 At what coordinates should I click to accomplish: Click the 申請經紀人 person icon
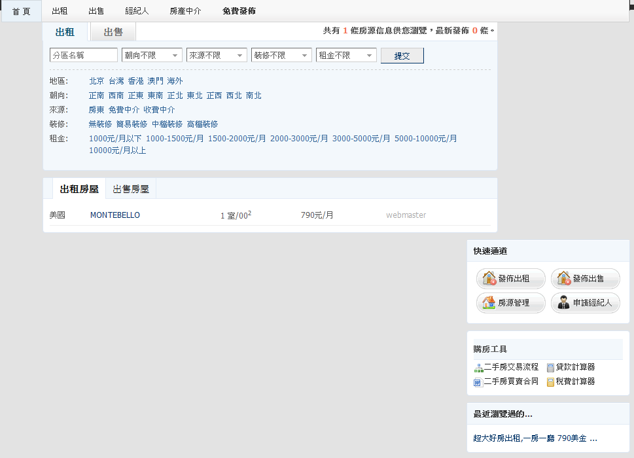[563, 302]
